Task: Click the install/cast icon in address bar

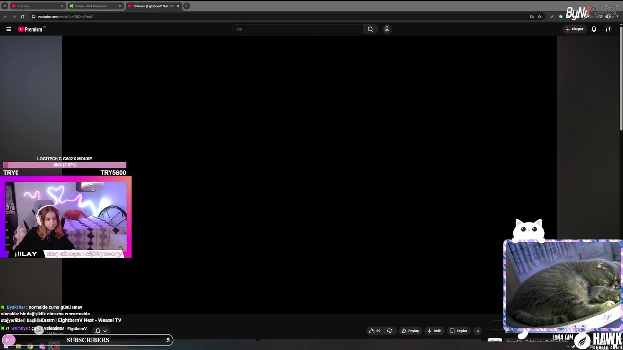Action: point(531,16)
